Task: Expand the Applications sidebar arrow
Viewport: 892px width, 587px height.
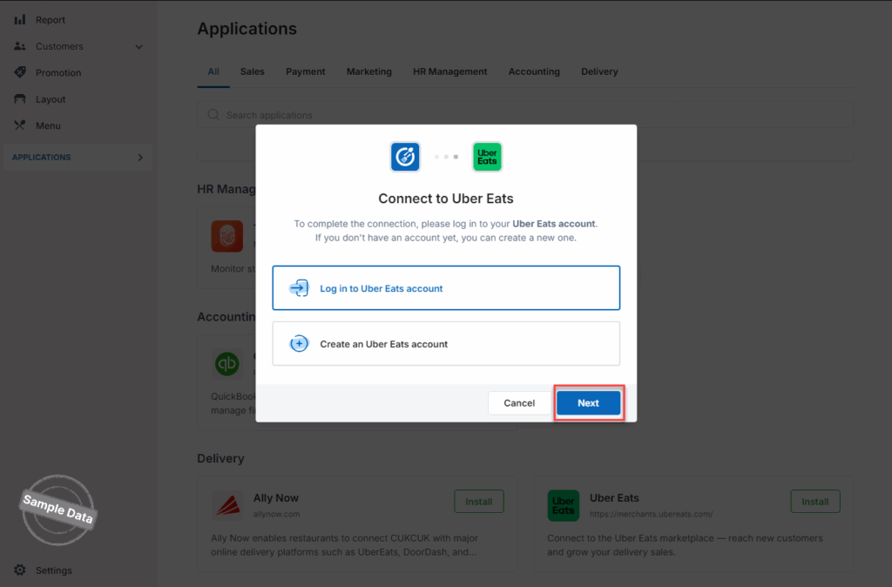Action: click(x=140, y=158)
